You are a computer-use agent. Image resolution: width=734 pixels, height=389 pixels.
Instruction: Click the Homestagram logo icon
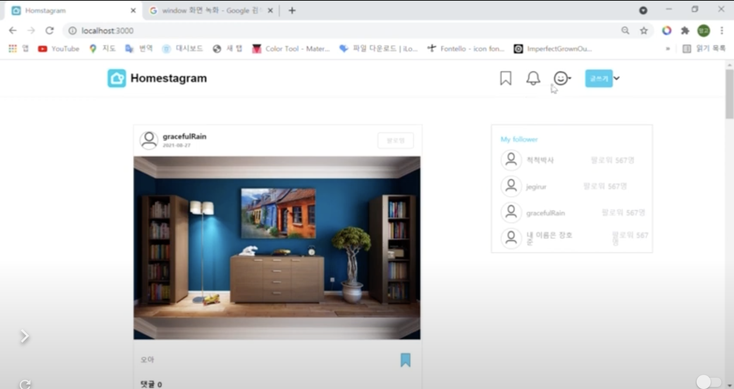pos(116,78)
